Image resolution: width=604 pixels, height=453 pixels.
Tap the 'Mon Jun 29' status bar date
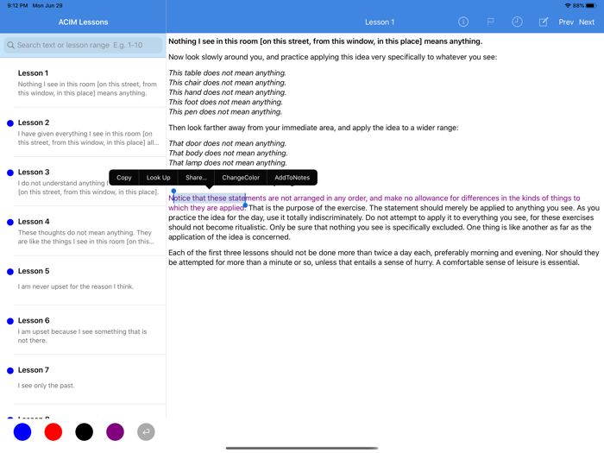click(47, 5)
